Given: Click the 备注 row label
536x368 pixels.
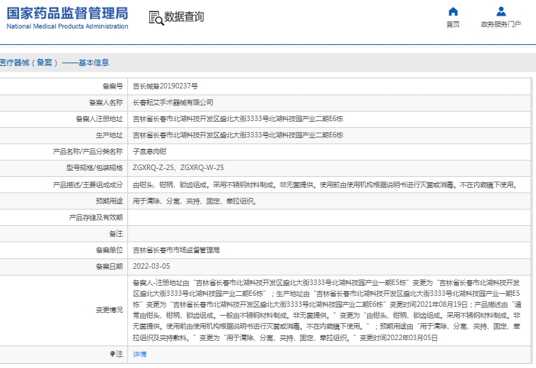Looking at the screenshot, I should [x=116, y=234].
